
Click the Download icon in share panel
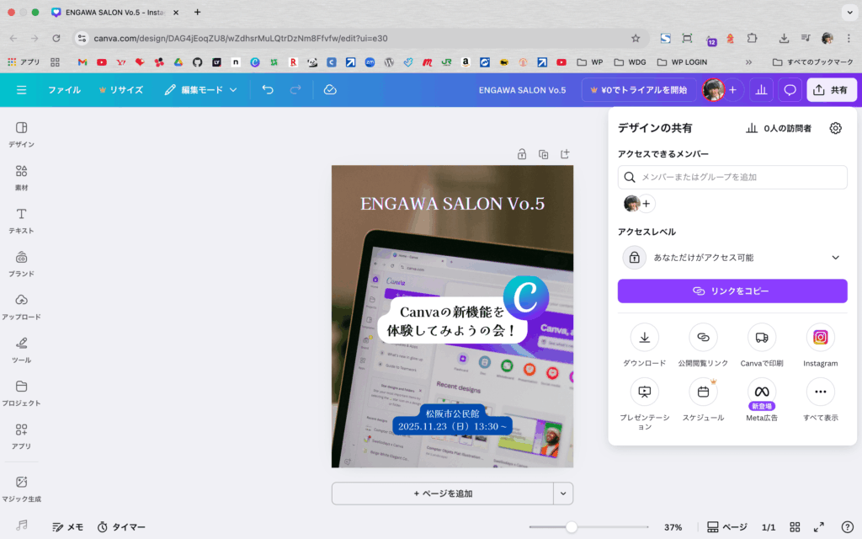point(644,338)
